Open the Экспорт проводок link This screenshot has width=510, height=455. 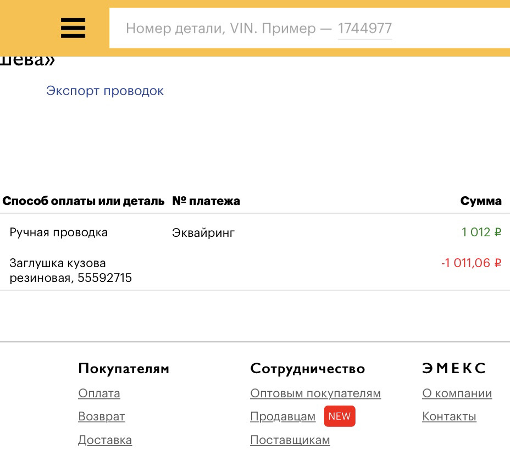(x=104, y=90)
